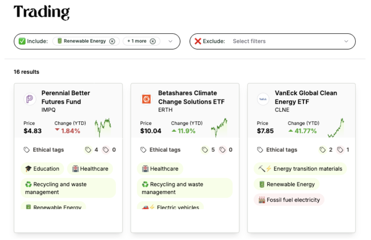
Task: Click the ERTH price sparkline chart
Action: [x=219, y=127]
